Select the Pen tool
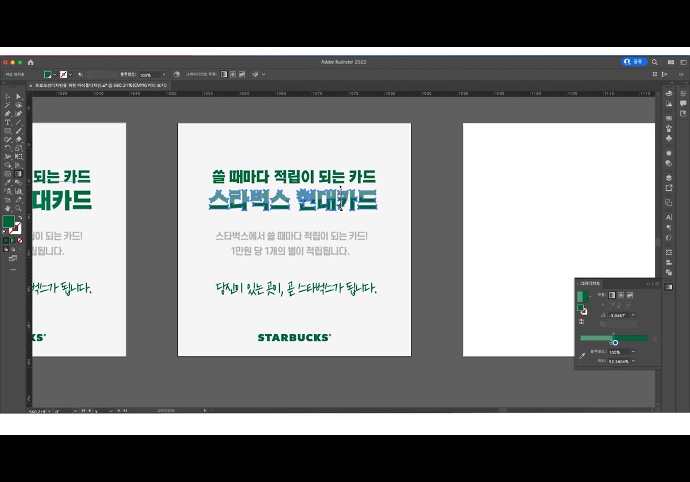Screen dimensions: 690x482 click(x=7, y=113)
